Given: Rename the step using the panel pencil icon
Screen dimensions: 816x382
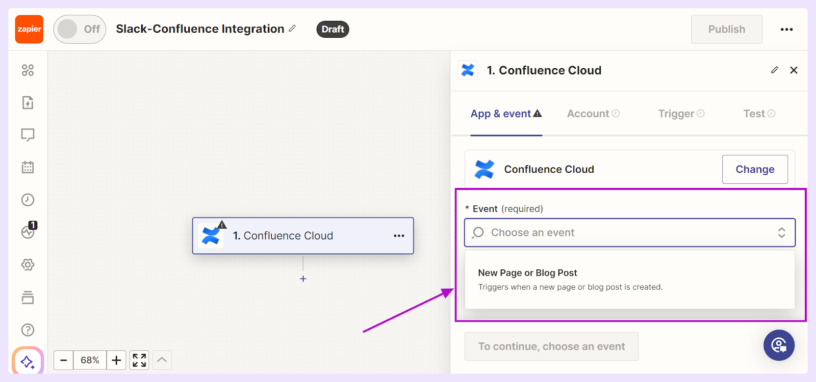Looking at the screenshot, I should tap(775, 70).
